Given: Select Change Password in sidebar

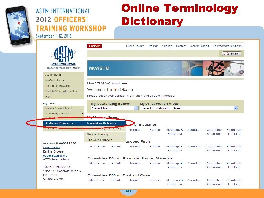Looking at the screenshot, I should tap(64, 86).
